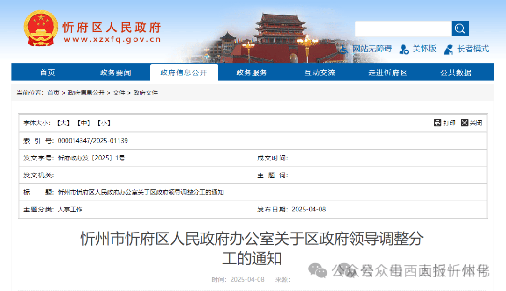Click the 关闭 close page icon
This screenshot has height=291, width=506.
(x=463, y=123)
